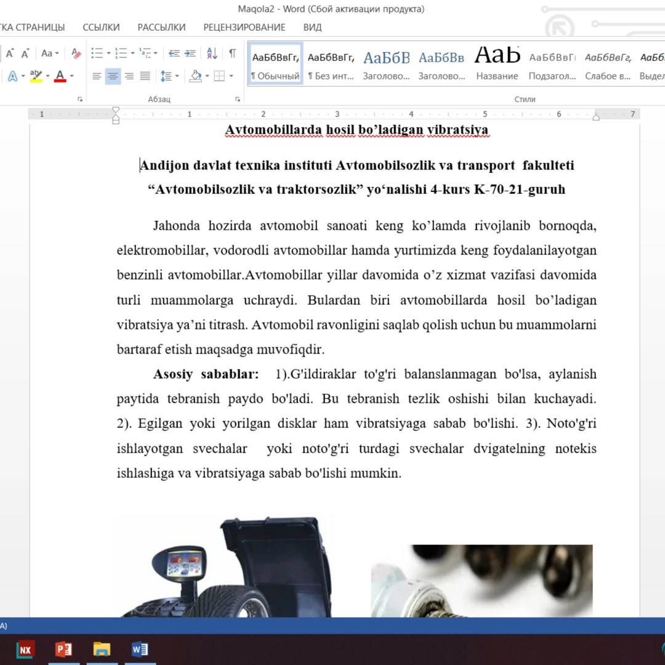
Task: Open the borders dropdown arrow
Action: [x=232, y=76]
